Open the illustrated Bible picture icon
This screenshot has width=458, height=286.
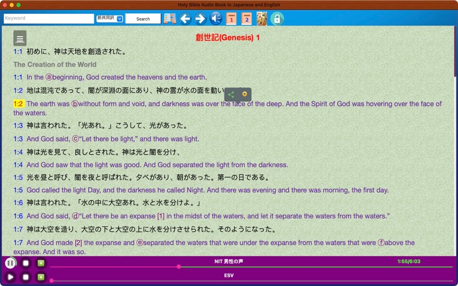262,19
